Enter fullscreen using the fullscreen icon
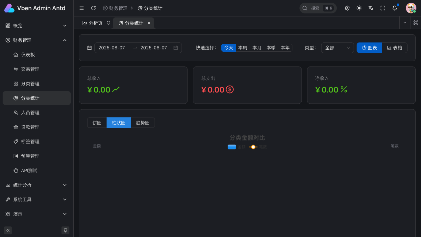The width and height of the screenshot is (421, 237). (383, 8)
